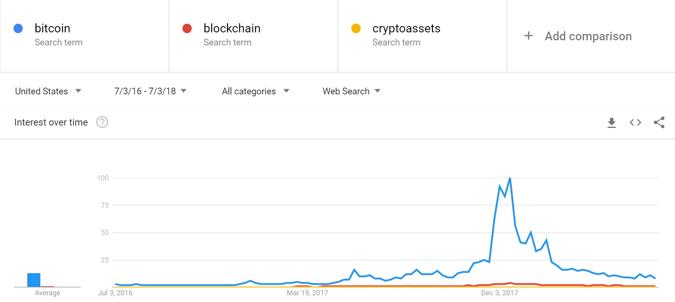Image resolution: width=675 pixels, height=302 pixels.
Task: Expand the All categories dropdown
Action: tap(256, 91)
